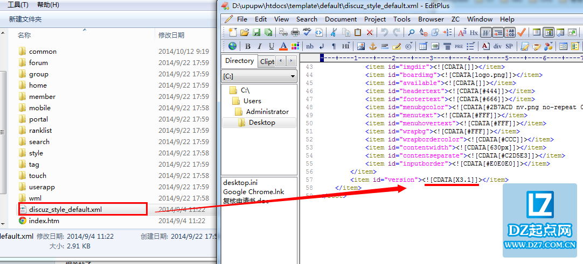Save the current file with floppy icon
Image resolution: width=583 pixels, height=264 pixels.
tap(256, 32)
